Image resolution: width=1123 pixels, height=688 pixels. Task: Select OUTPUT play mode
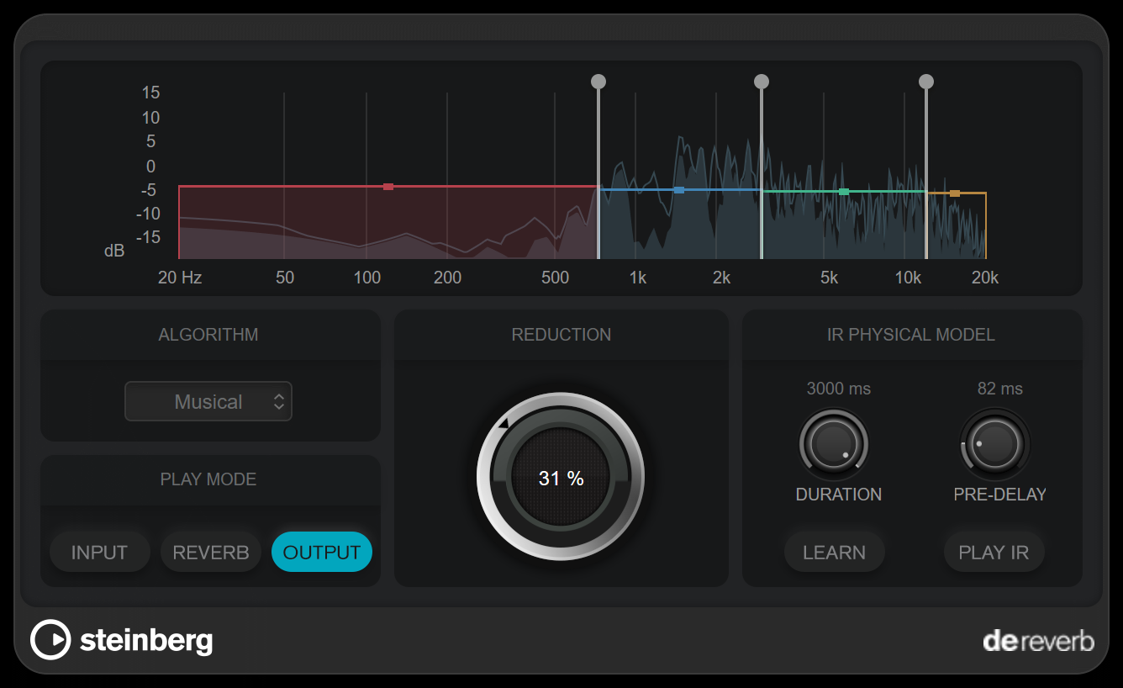coord(321,553)
